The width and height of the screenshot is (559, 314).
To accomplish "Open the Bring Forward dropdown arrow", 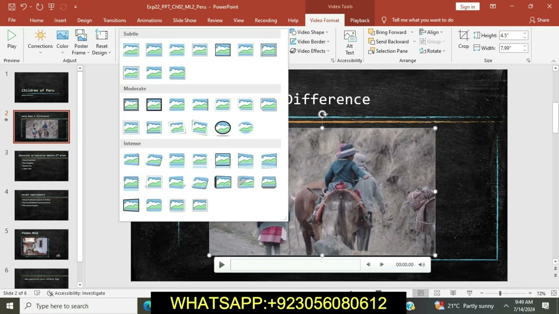I will click(412, 32).
